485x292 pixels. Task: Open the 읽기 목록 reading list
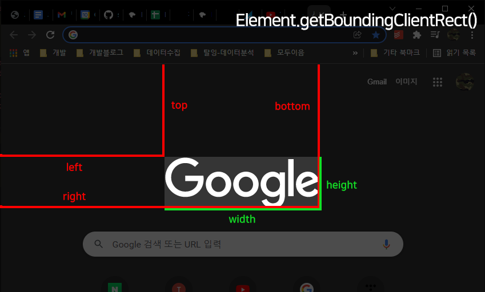pos(454,53)
